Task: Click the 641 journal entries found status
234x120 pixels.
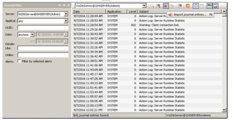Action: pos(91,115)
